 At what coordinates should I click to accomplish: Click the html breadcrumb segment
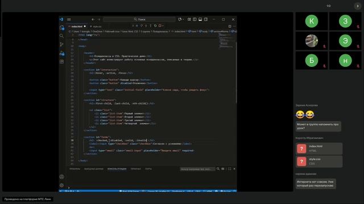coord(192,32)
